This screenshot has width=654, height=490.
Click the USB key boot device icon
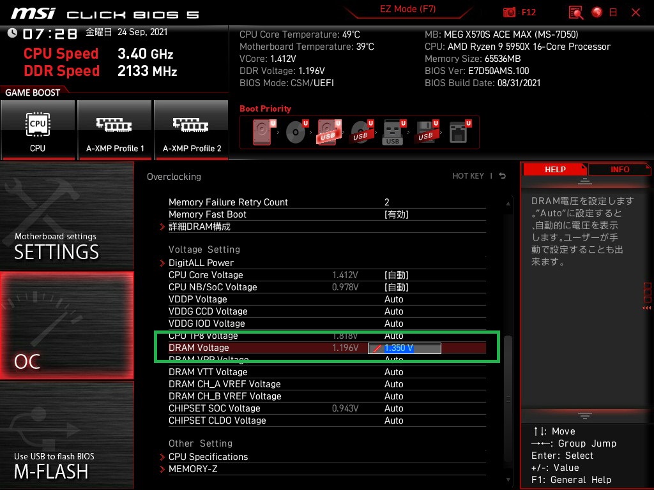[393, 132]
